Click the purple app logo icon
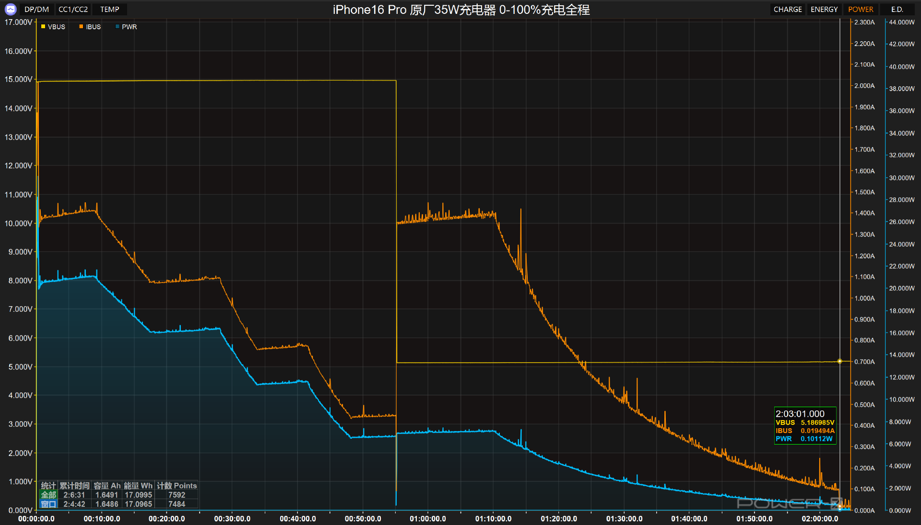 [10, 9]
